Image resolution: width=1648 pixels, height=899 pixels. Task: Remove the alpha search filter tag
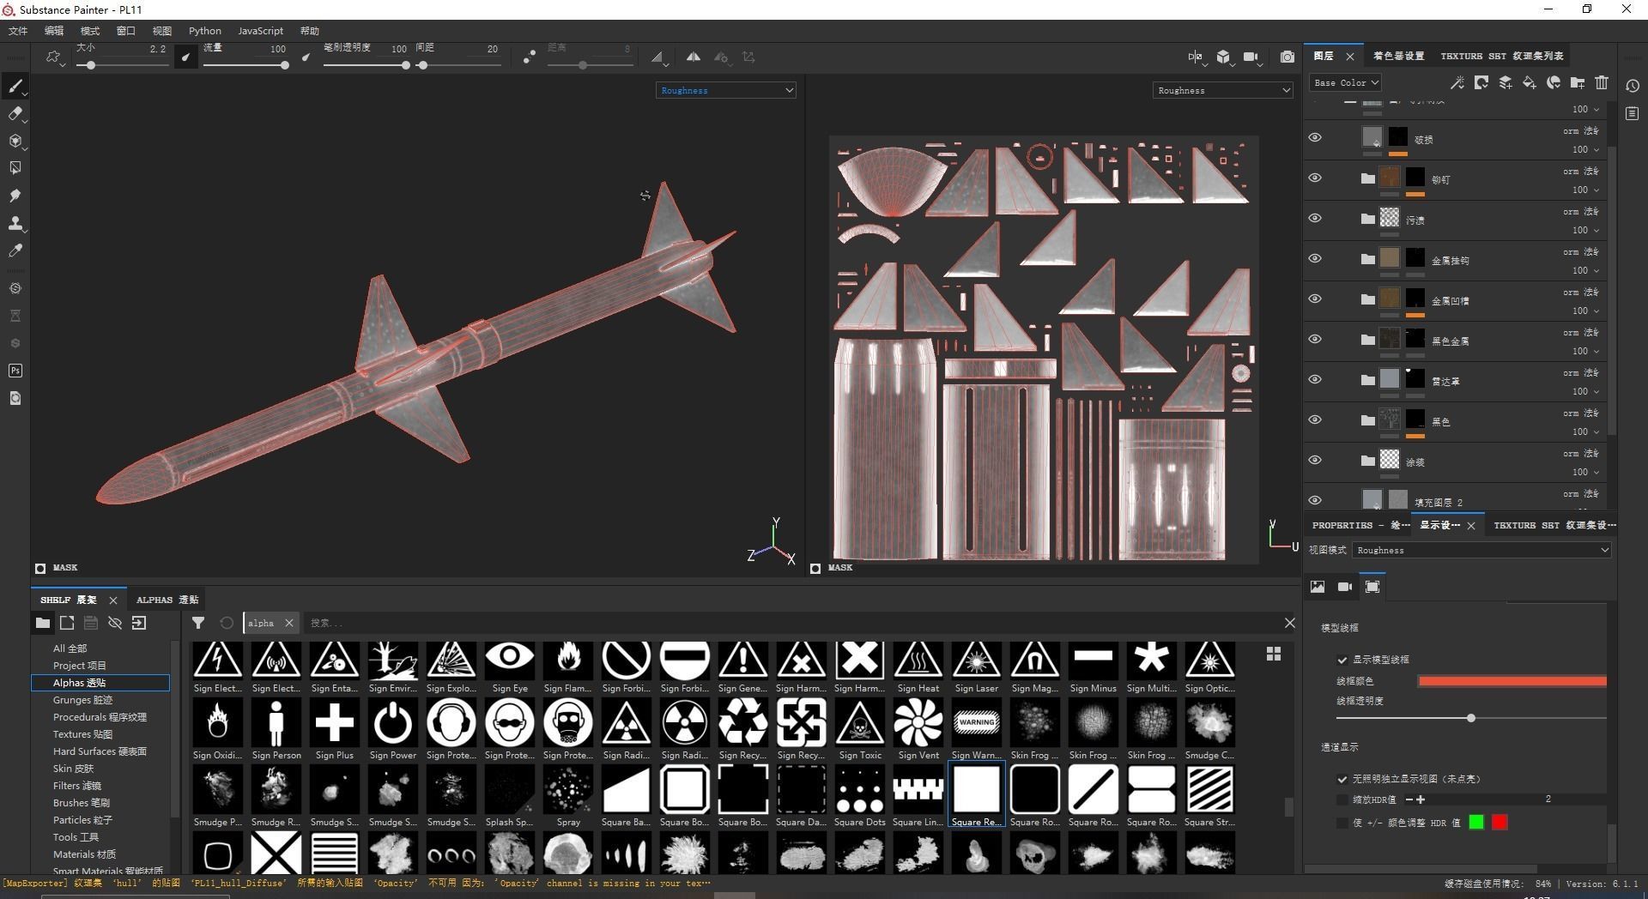[x=289, y=623]
